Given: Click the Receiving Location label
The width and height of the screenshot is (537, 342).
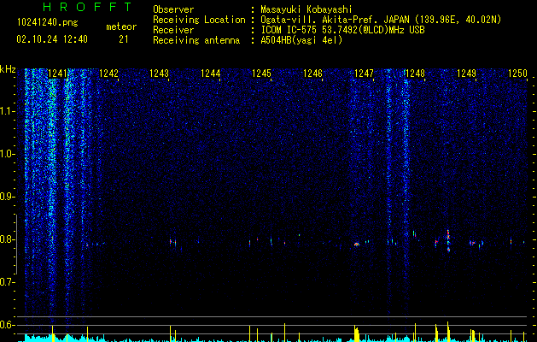Looking at the screenshot, I should coord(199,20).
